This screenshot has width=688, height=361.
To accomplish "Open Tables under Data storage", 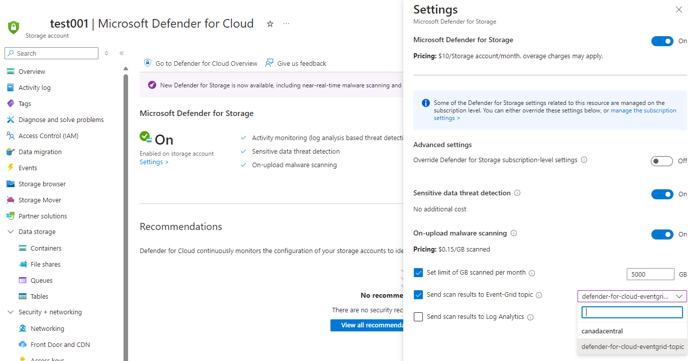I will click(40, 296).
